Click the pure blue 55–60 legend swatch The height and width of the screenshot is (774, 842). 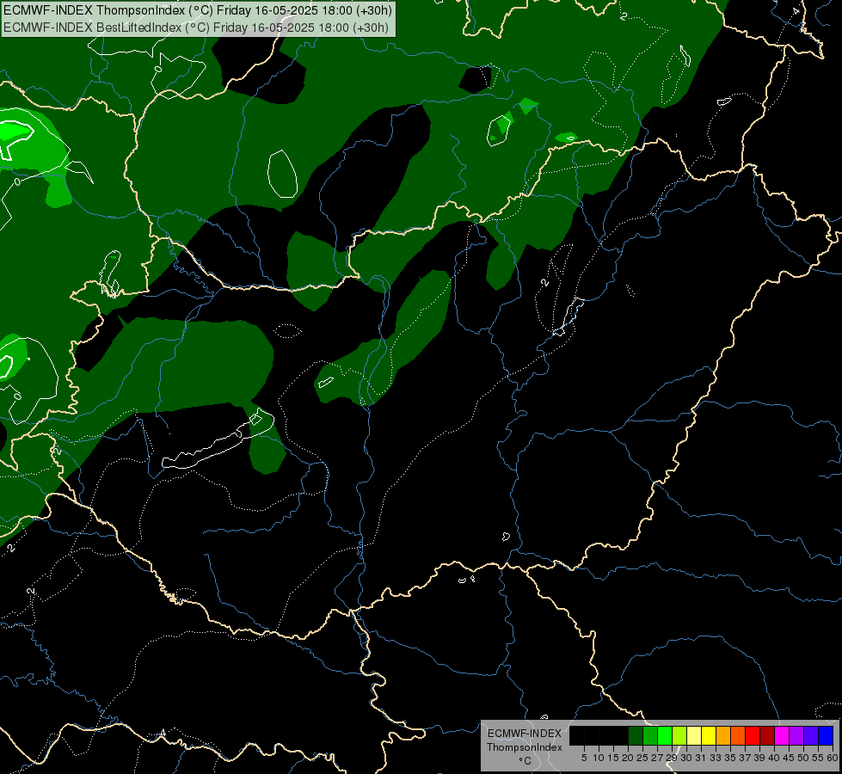826,735
